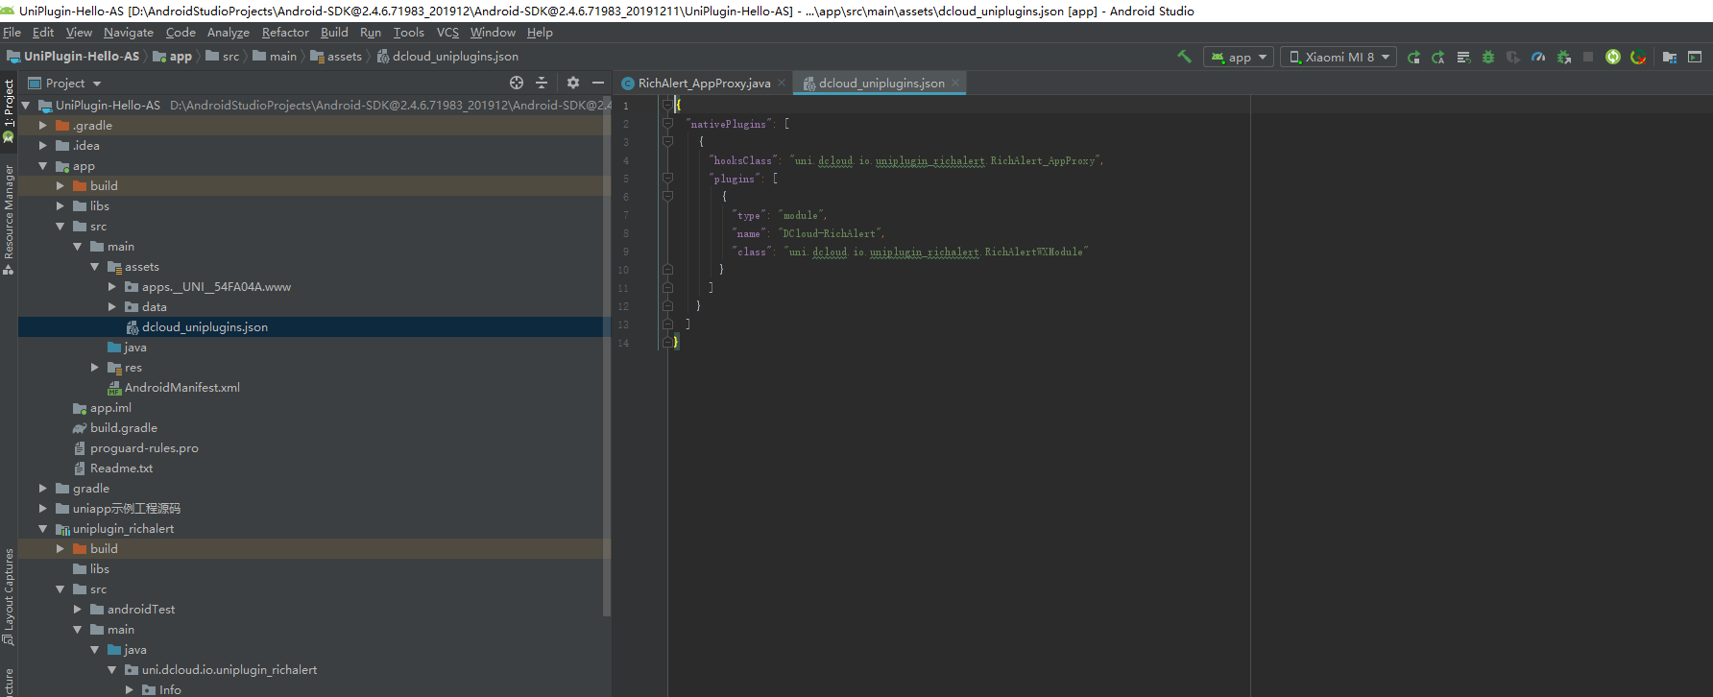Open the Xiaomi MI 8 device dropdown

click(1339, 58)
